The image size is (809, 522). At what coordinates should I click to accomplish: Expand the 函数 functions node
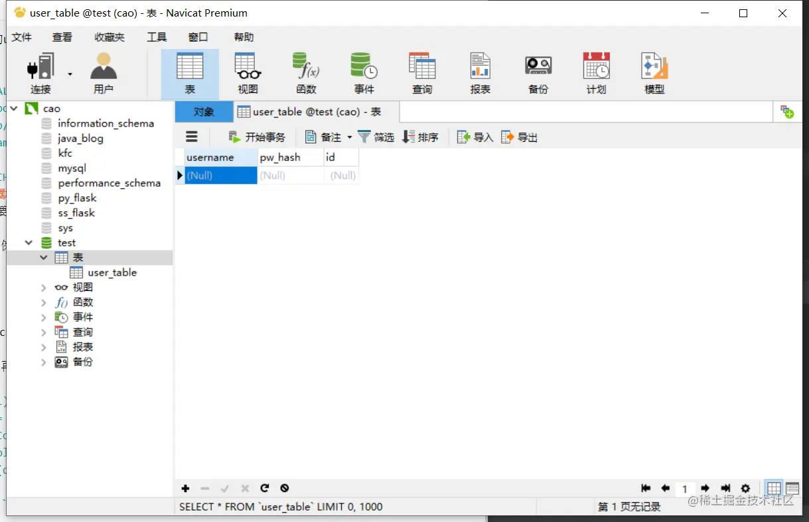[x=44, y=302]
